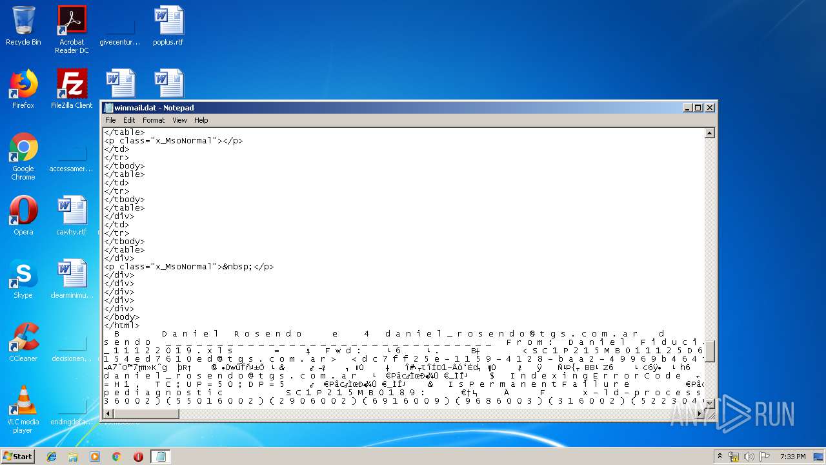Open the View menu in Notepad
Viewport: 826px width, 465px height.
coord(179,120)
